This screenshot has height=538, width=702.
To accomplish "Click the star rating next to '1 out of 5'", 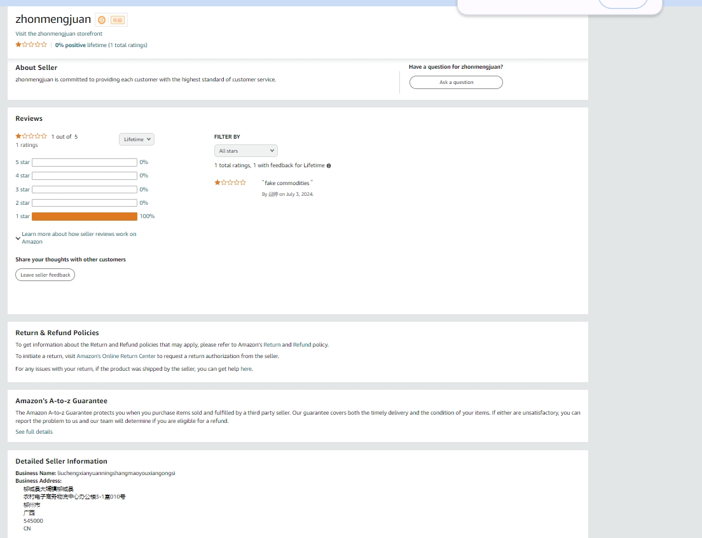I will pos(31,136).
